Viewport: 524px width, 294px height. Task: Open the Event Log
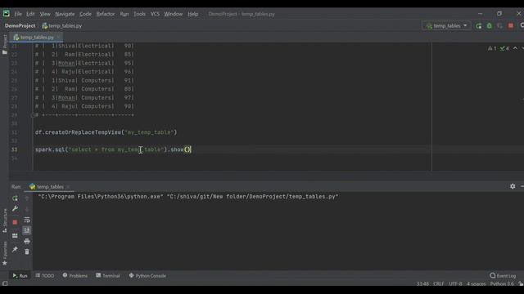503,276
